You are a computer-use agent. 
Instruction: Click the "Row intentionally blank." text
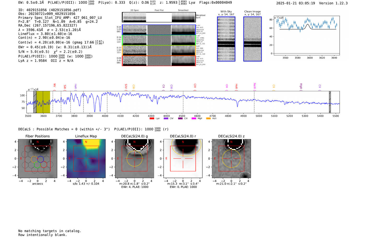click(x=43, y=235)
